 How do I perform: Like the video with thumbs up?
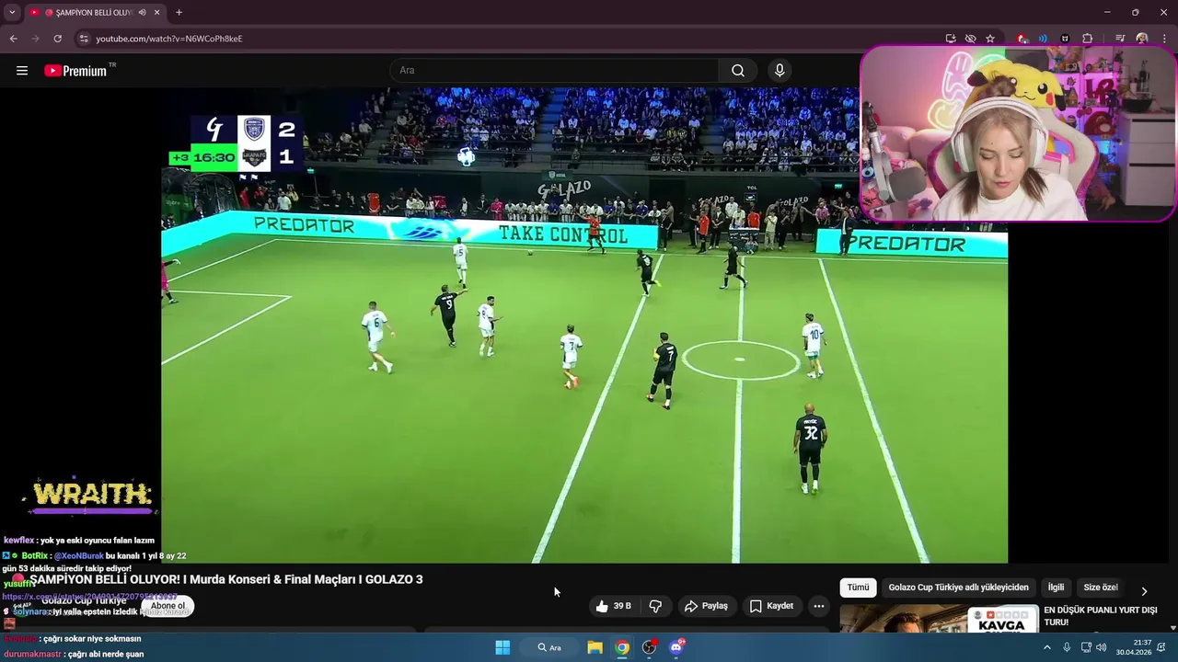[613, 606]
